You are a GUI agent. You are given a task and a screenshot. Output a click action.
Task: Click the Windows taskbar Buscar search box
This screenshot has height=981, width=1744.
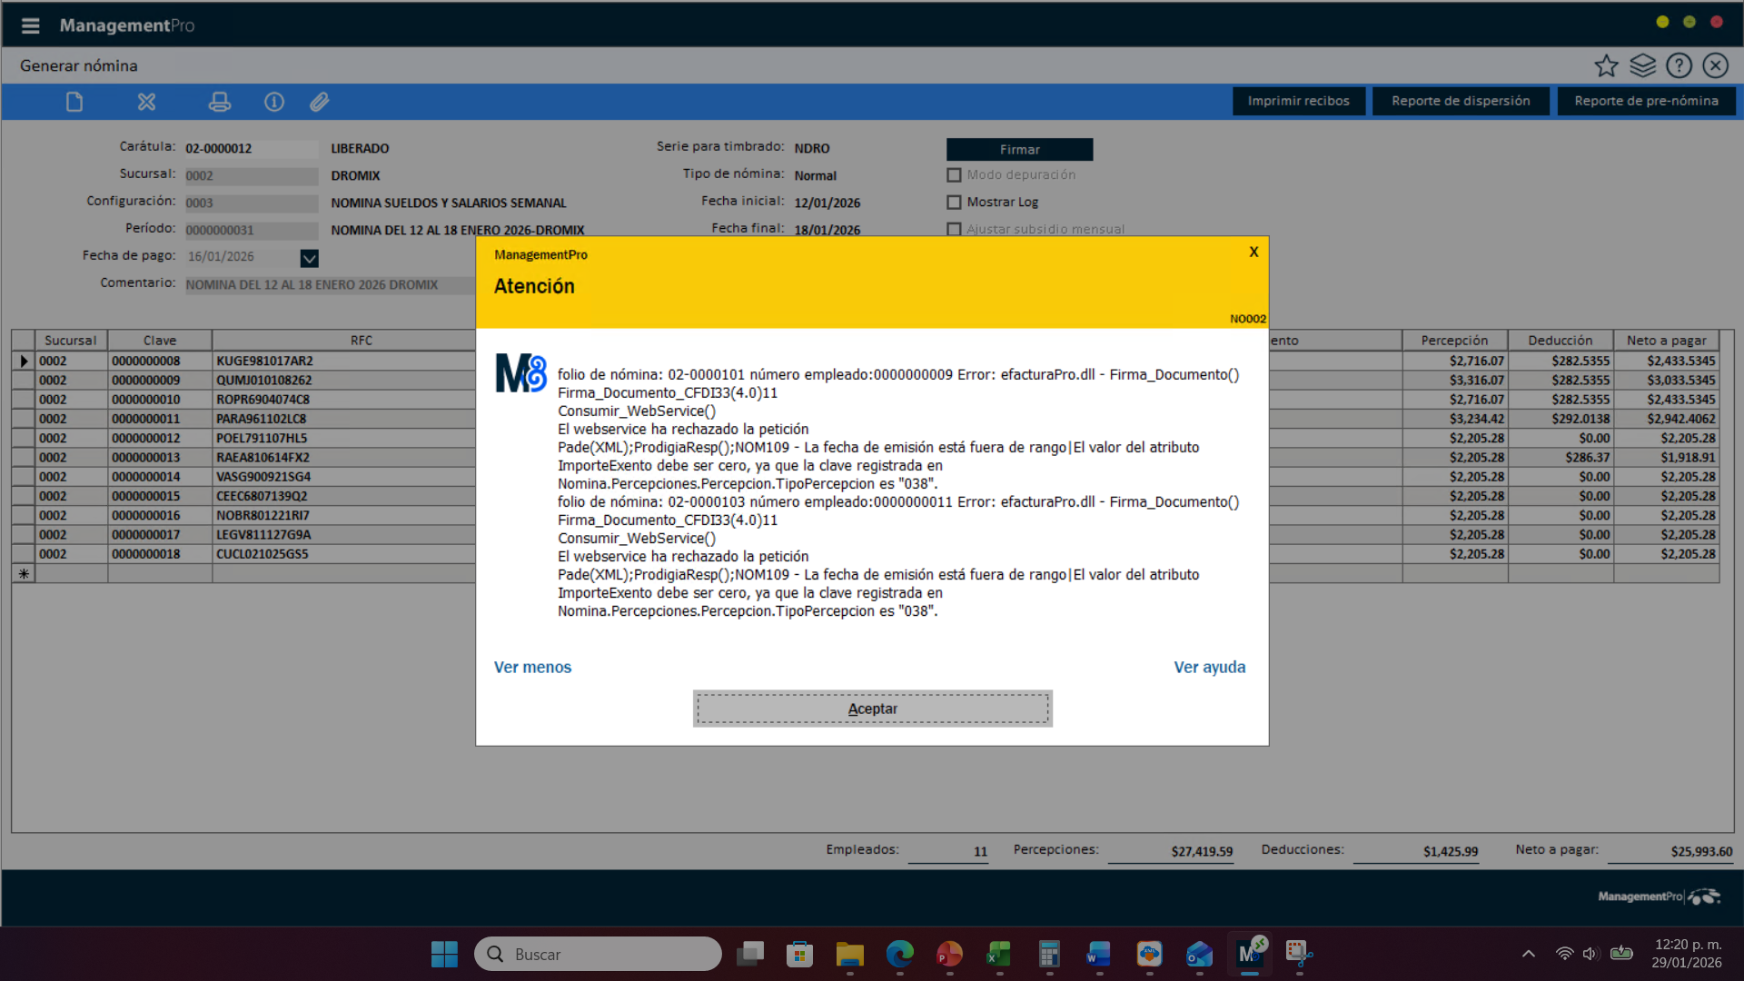tap(599, 955)
